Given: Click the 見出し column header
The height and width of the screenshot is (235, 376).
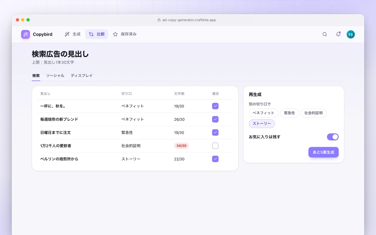Looking at the screenshot, I should (x=45, y=94).
